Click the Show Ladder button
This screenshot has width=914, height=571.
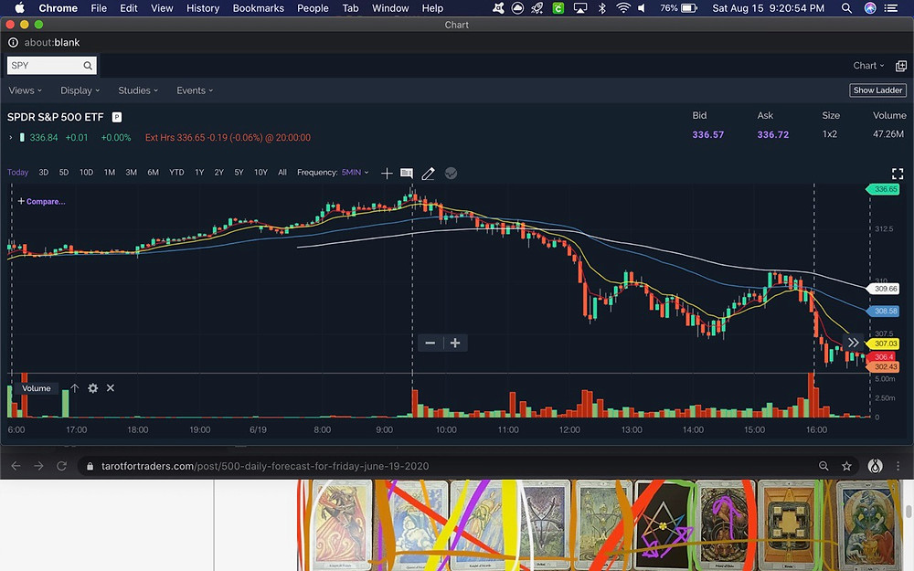click(x=877, y=90)
